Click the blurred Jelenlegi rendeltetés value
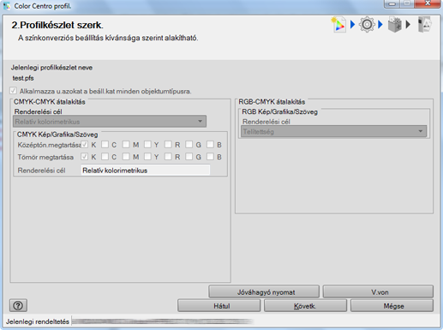The width and height of the screenshot is (443, 330). pyautogui.click(x=162, y=321)
